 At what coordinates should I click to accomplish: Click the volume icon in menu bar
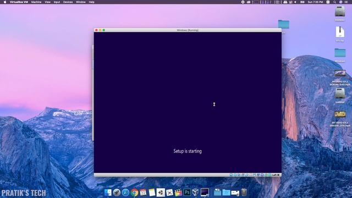tap(295, 2)
